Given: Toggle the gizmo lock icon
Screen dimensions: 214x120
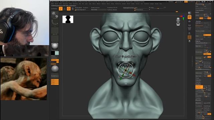Looking at the screenshot, I should click(132, 57).
